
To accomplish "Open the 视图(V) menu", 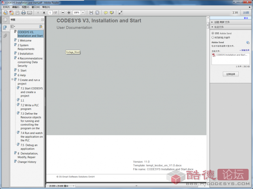I will point(25,7).
